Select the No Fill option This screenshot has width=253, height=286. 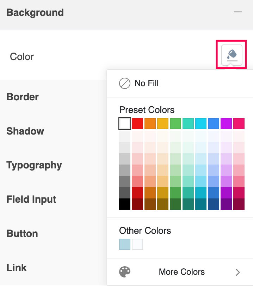coord(147,83)
